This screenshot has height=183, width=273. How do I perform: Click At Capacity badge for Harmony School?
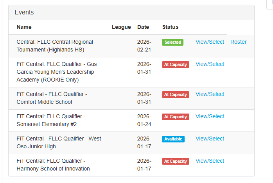(175, 161)
